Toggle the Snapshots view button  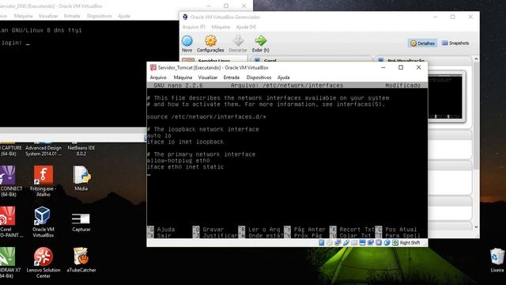tap(455, 44)
